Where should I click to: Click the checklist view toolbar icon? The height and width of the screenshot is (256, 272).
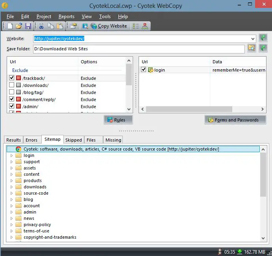(136, 26)
